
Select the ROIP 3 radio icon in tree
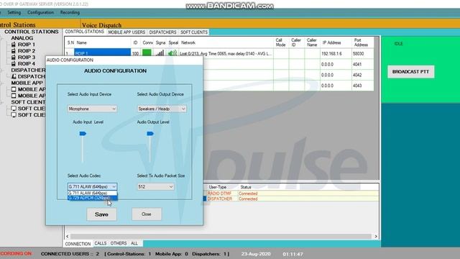click(x=14, y=58)
